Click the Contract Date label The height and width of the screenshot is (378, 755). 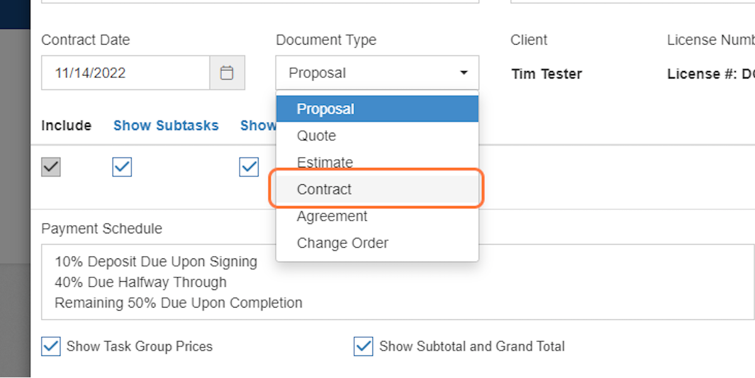click(x=86, y=40)
